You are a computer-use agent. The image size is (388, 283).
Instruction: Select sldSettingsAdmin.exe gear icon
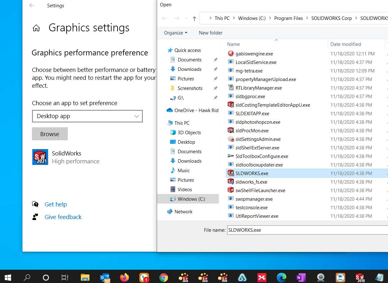[x=231, y=139]
